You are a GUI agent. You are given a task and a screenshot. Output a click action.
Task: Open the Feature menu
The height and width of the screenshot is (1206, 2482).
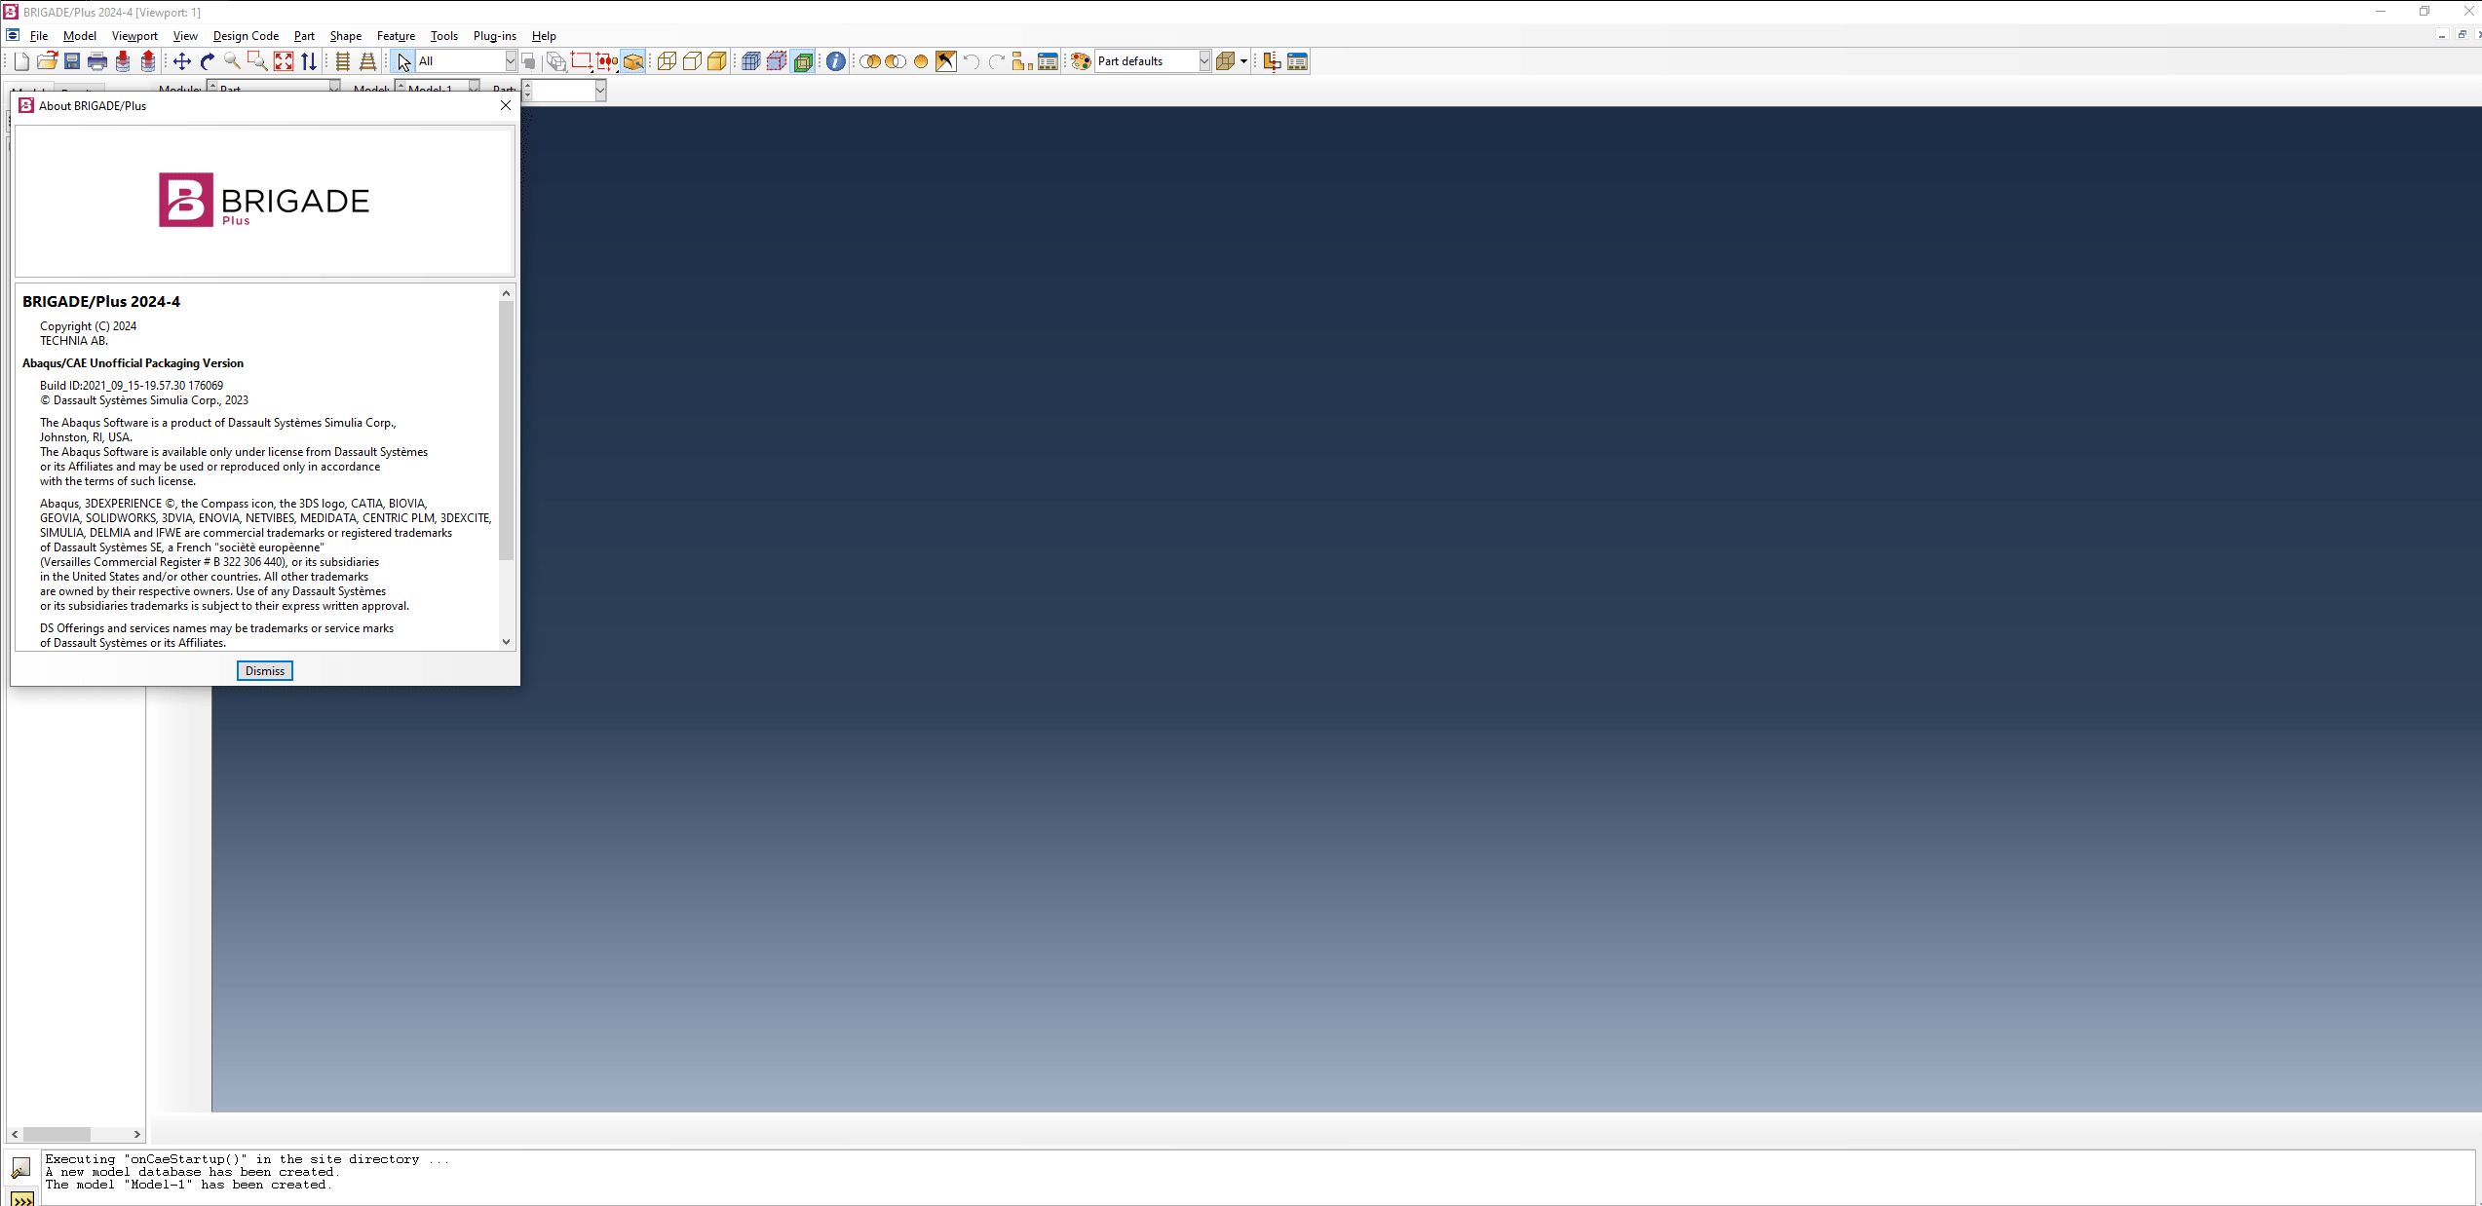[x=396, y=36]
